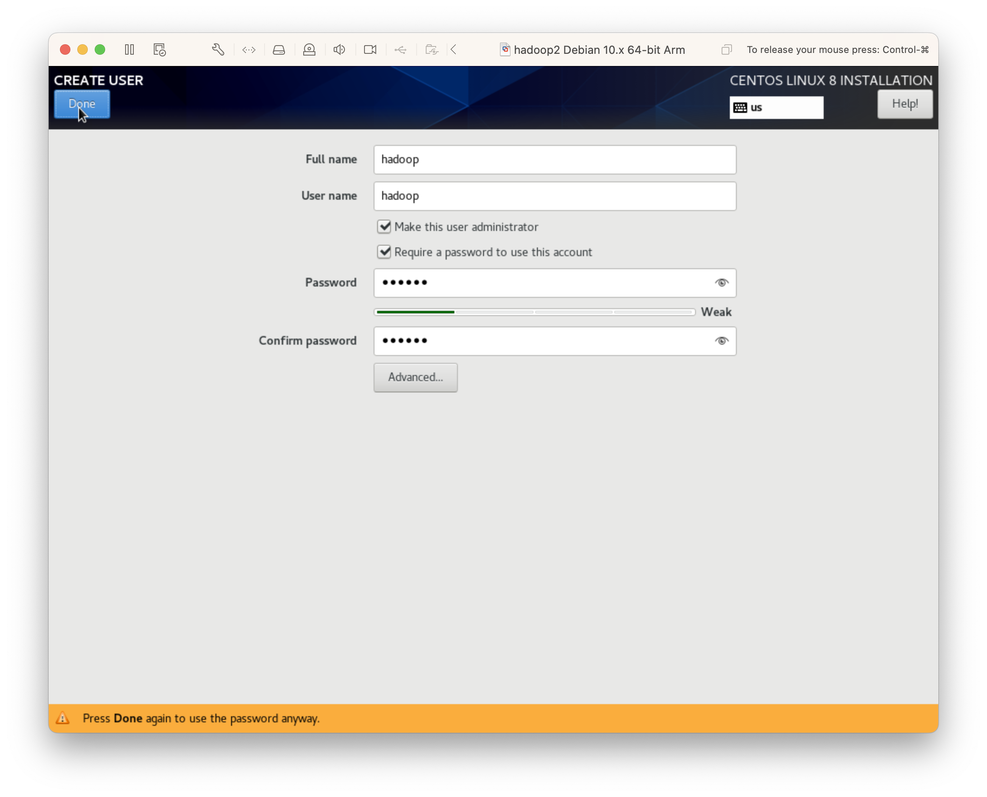Viewport: 987px width, 797px height.
Task: Minimize the VM window with yellow button
Action: click(x=83, y=49)
